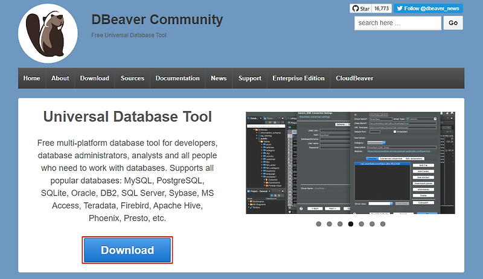Select the fourth (active) slideshow dot
Image resolution: width=483 pixels, height=279 pixels.
(351, 224)
